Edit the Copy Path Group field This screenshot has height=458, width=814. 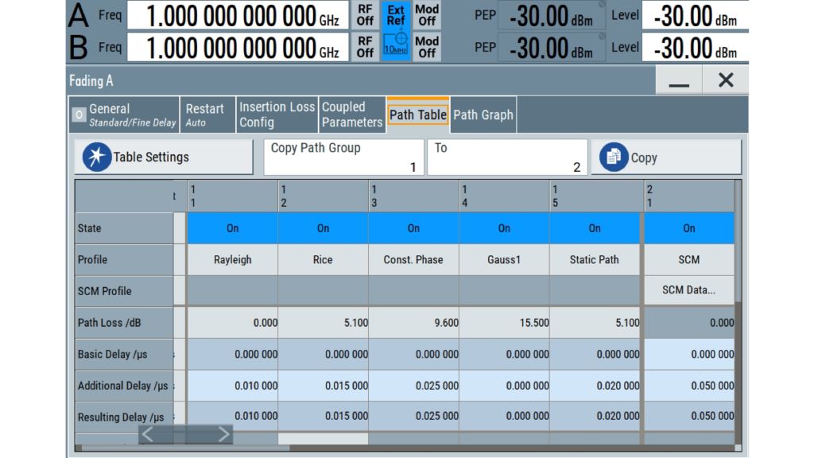pyautogui.click(x=343, y=157)
